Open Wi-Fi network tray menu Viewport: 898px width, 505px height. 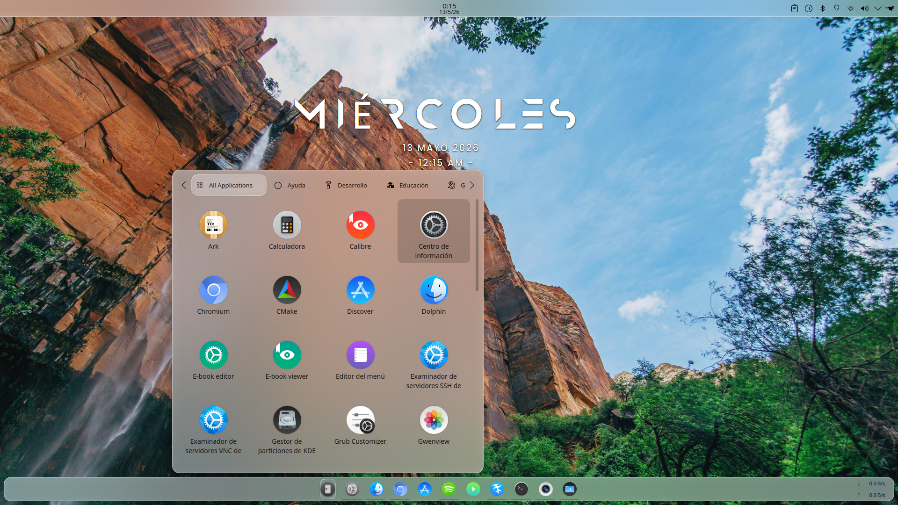click(x=851, y=8)
